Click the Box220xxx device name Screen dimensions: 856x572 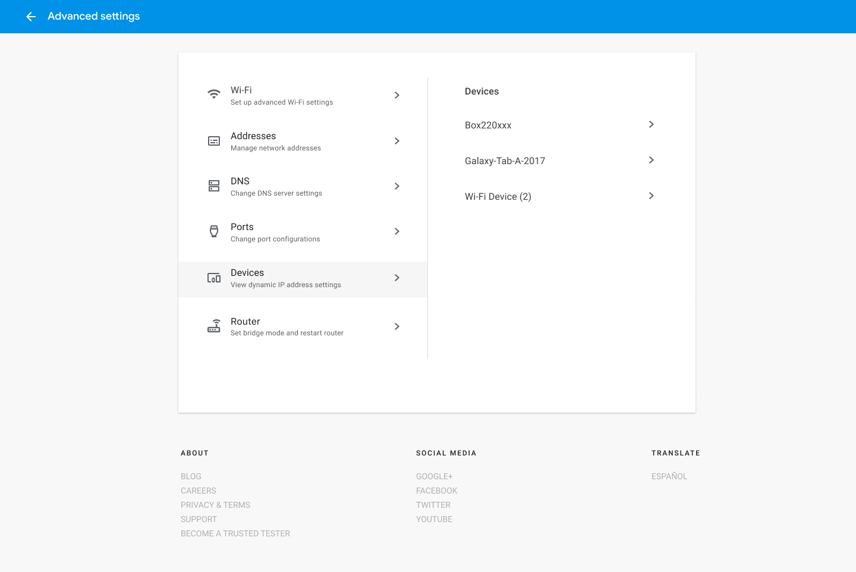click(488, 125)
